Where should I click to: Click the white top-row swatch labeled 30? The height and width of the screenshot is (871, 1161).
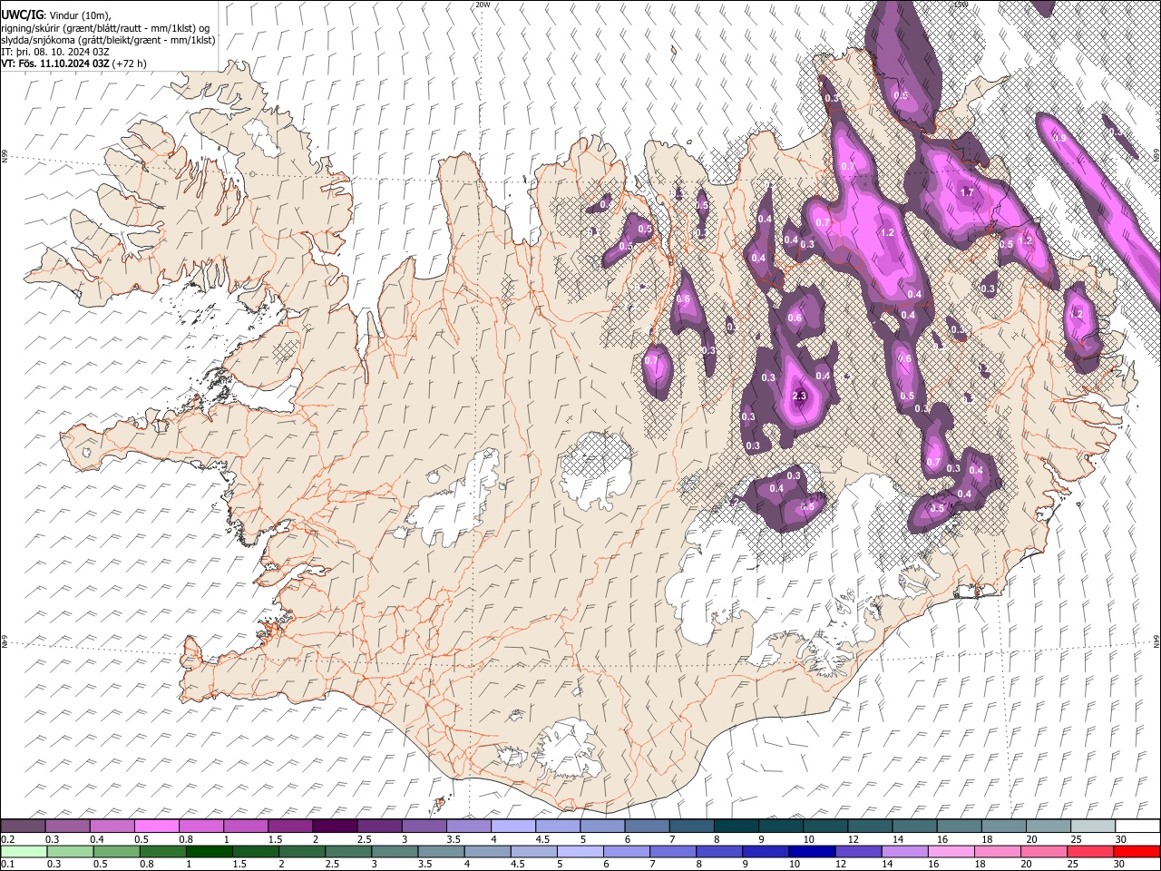1138,827
